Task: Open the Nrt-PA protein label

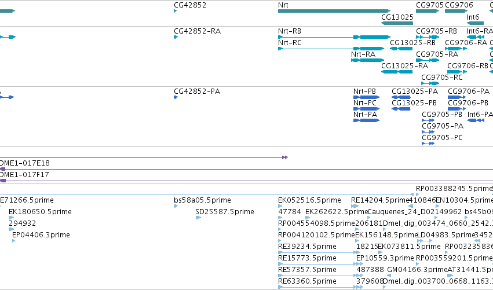Action: click(x=365, y=115)
